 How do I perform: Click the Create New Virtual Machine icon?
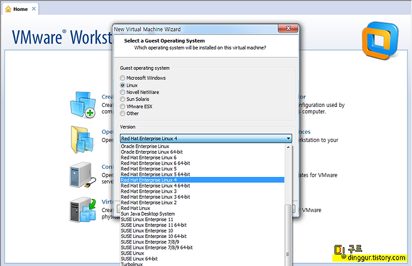[x=83, y=105]
